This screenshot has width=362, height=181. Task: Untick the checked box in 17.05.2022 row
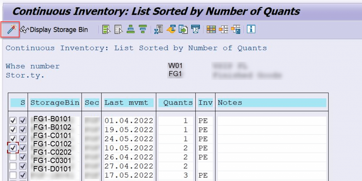23,175
